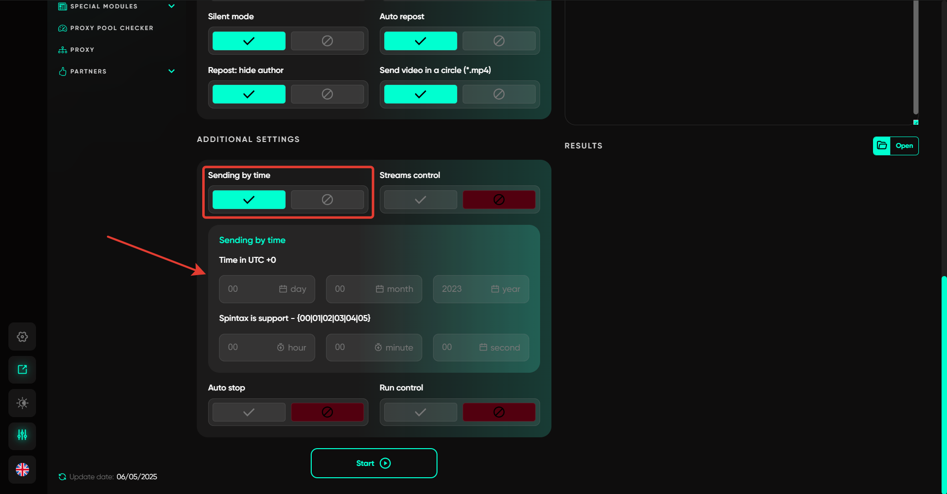Open the sliders adjustment icon
This screenshot has width=947, height=494.
[x=22, y=435]
